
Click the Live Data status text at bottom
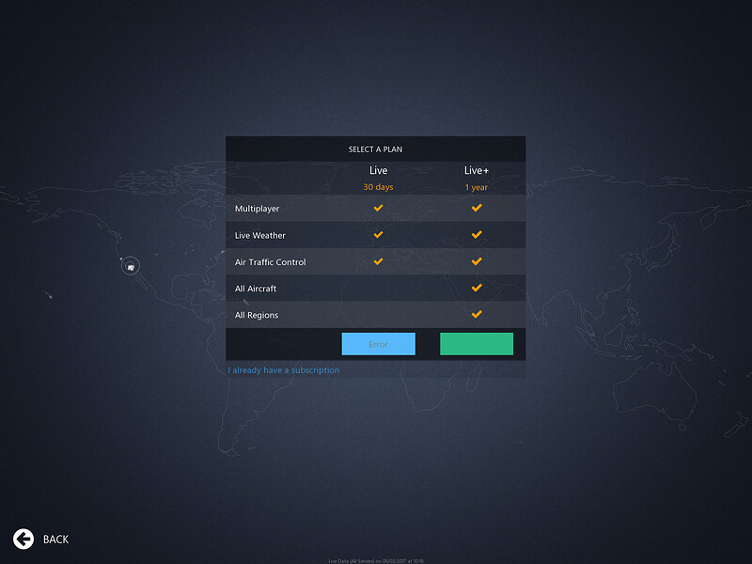[x=375, y=560]
